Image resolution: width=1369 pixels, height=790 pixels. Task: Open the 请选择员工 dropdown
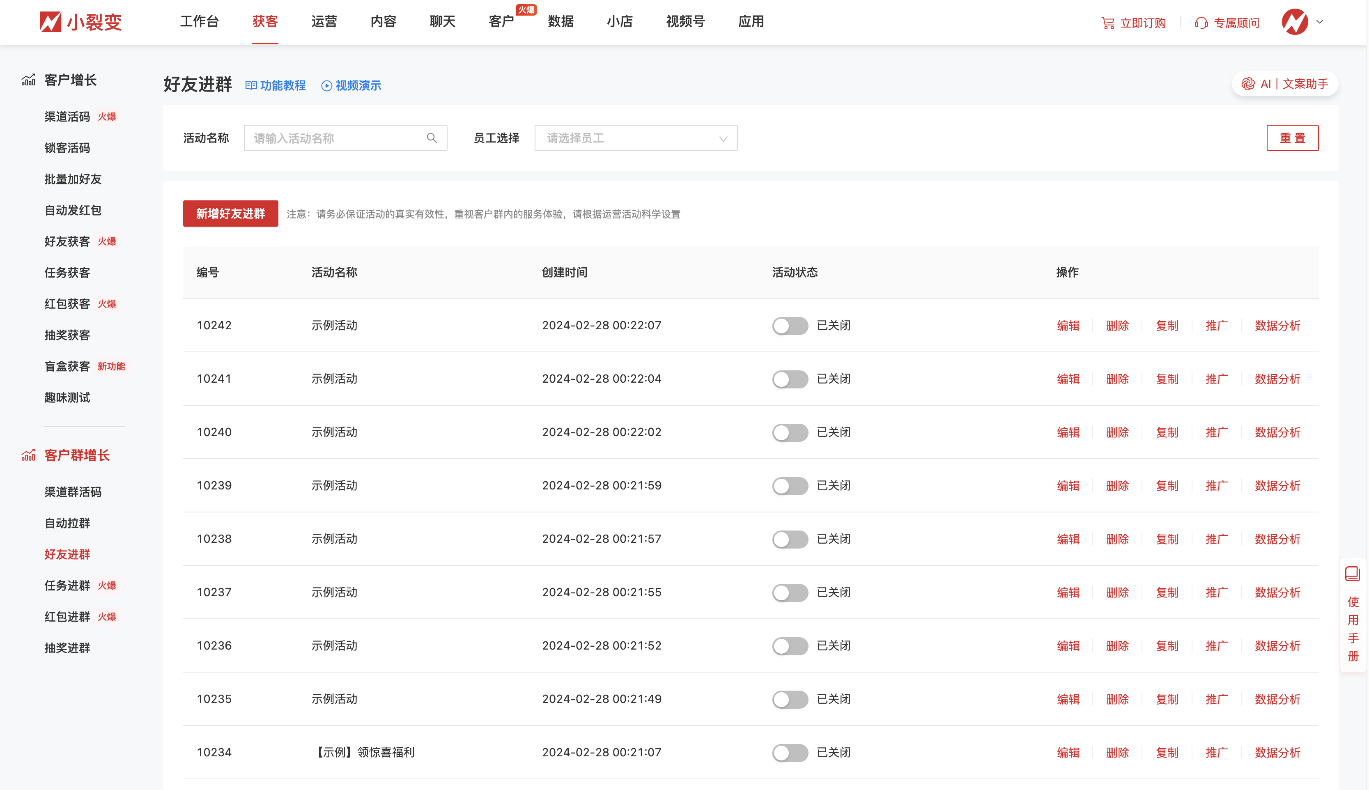[x=635, y=138]
